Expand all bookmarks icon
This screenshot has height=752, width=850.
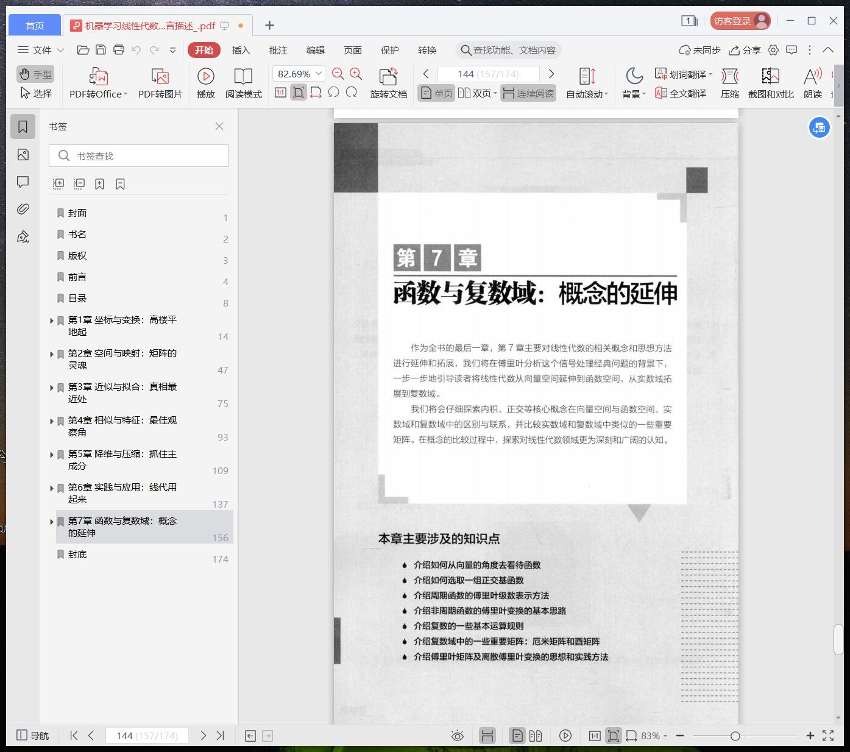pyautogui.click(x=58, y=183)
